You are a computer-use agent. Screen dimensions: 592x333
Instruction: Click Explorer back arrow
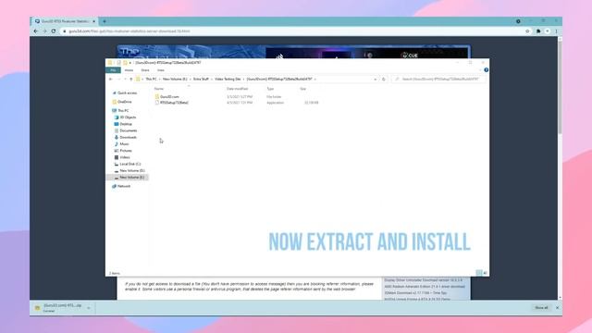(x=111, y=80)
